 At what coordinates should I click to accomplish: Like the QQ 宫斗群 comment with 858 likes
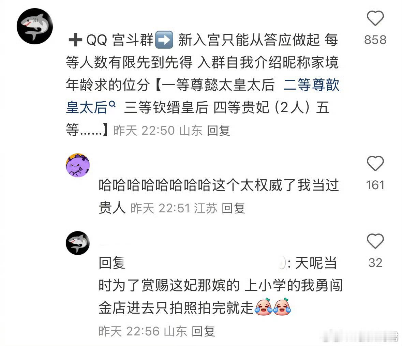375,18
